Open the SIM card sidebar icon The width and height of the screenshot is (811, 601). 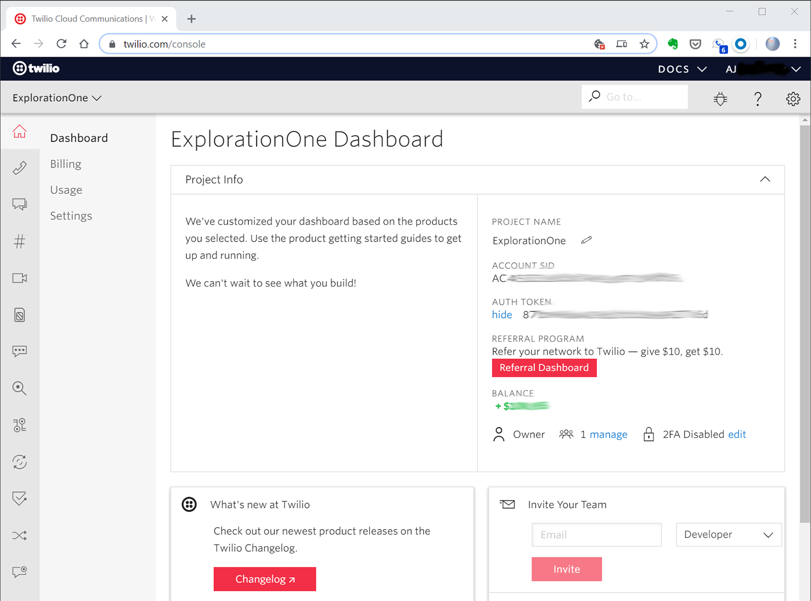tap(19, 315)
